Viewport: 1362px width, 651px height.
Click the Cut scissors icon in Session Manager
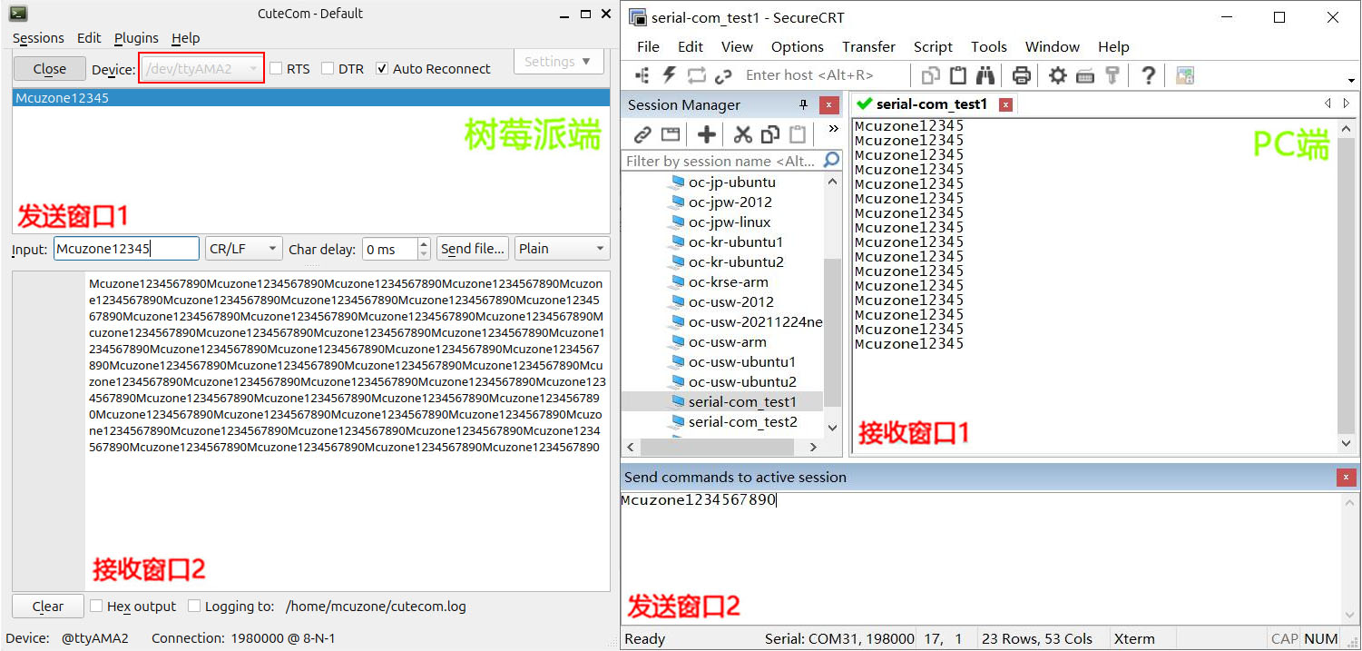click(743, 134)
